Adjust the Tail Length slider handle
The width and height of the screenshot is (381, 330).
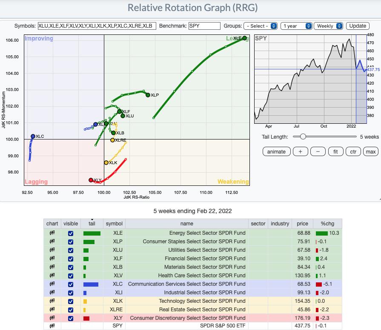[x=303, y=137]
